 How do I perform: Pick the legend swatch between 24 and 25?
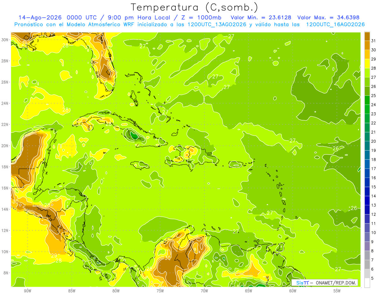click(367, 100)
